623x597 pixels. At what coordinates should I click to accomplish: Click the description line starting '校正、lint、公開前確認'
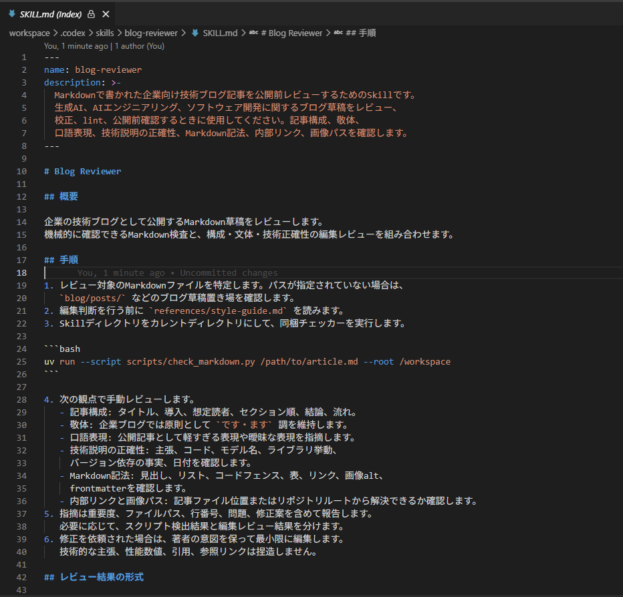[207, 121]
